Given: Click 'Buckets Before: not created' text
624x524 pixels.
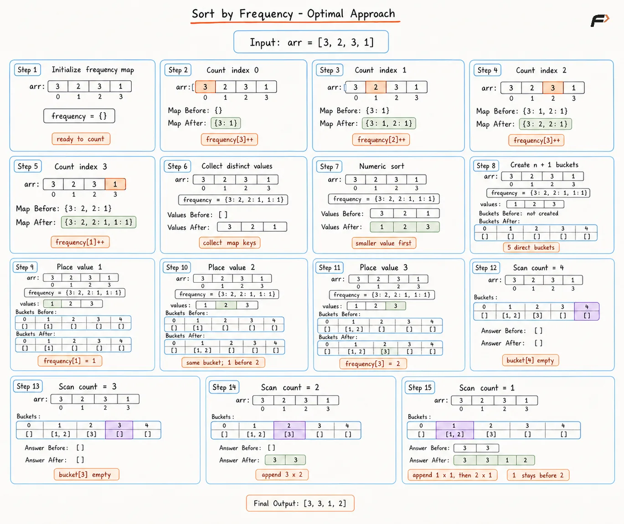Looking at the screenshot, I should [x=519, y=213].
